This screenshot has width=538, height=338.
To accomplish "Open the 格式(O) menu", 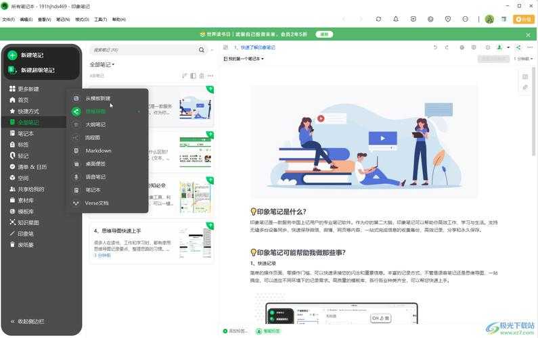I will [82, 20].
